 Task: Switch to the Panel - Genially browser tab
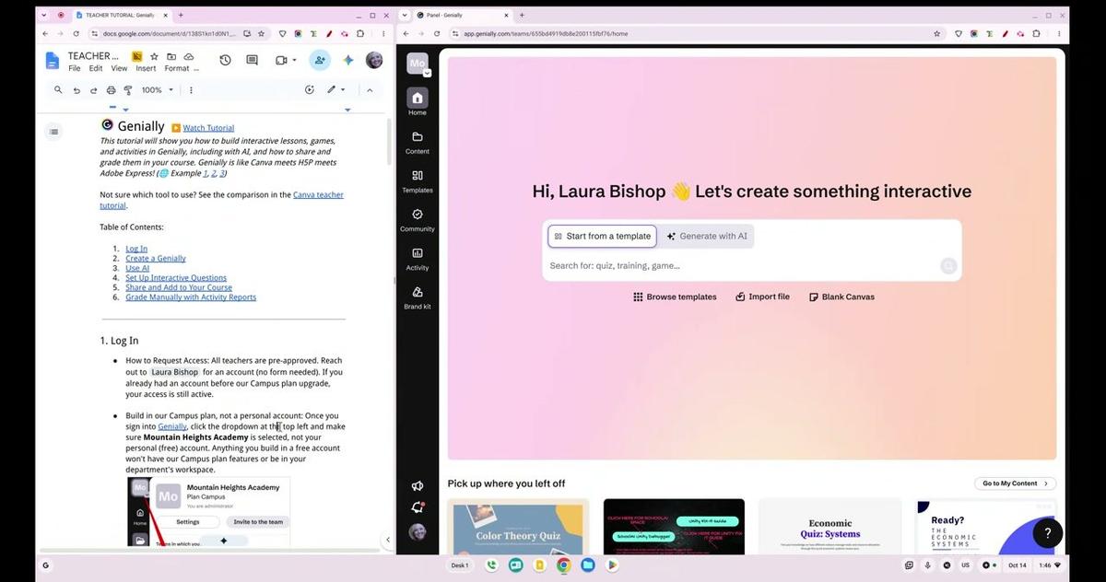(461, 15)
